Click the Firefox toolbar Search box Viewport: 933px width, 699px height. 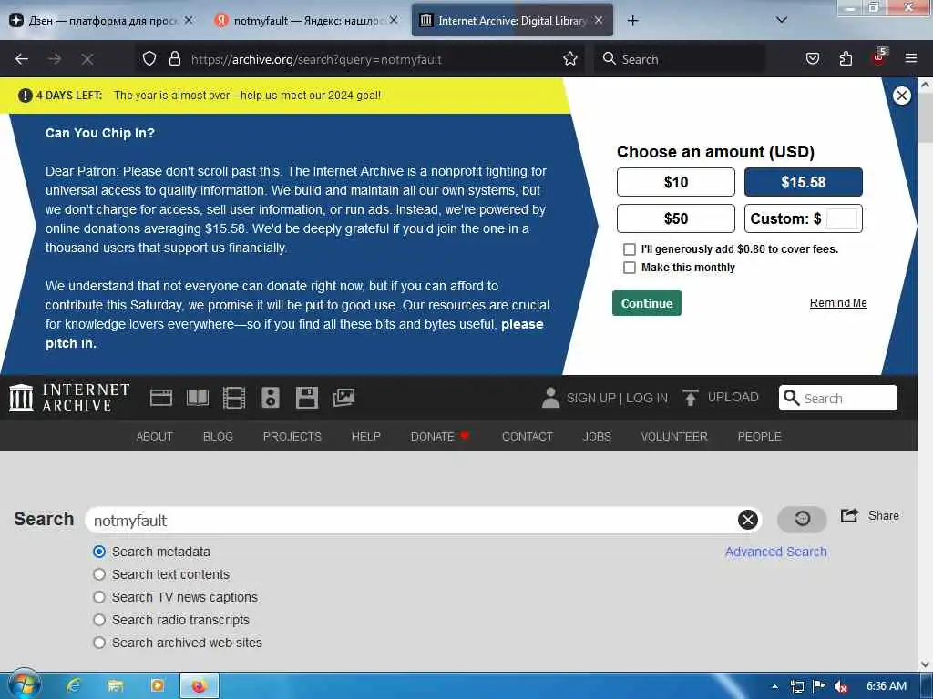[680, 59]
